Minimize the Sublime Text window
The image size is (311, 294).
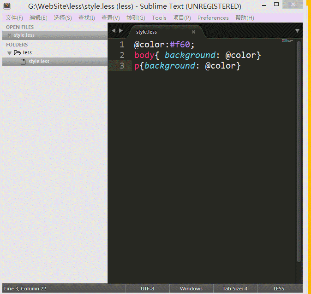pyautogui.click(x=264, y=6)
